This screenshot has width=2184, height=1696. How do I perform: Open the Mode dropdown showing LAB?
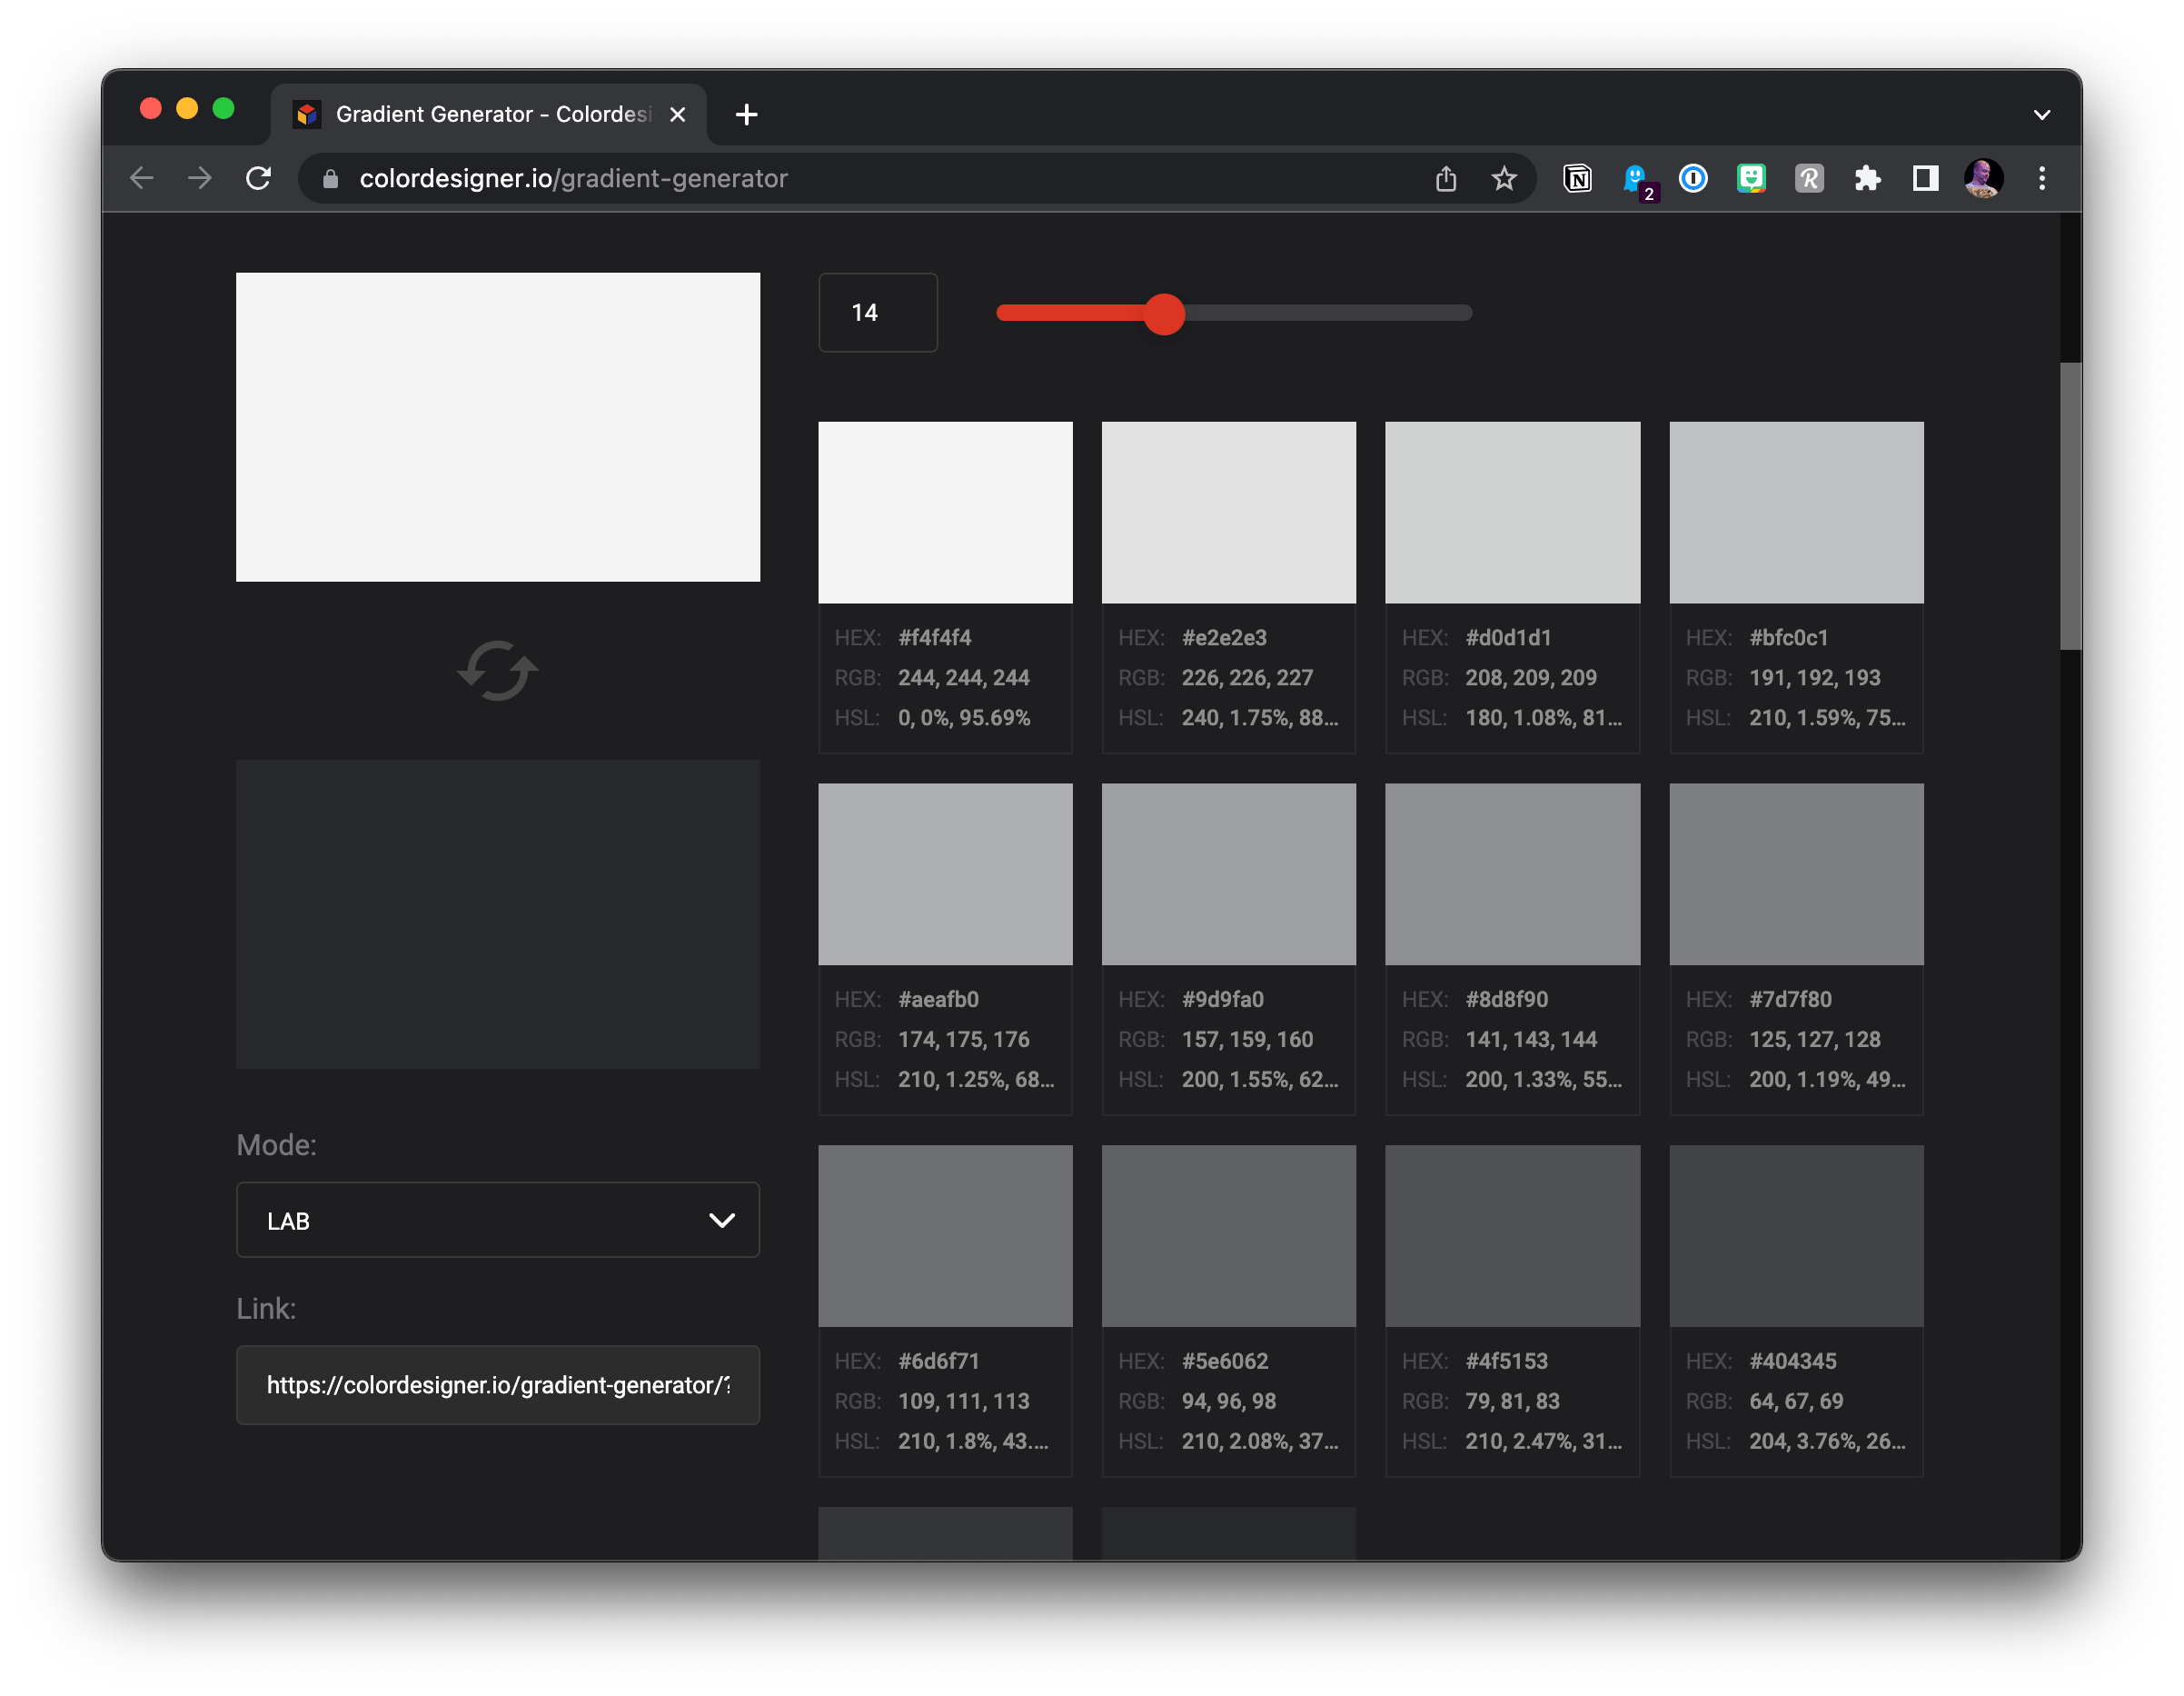coord(497,1220)
